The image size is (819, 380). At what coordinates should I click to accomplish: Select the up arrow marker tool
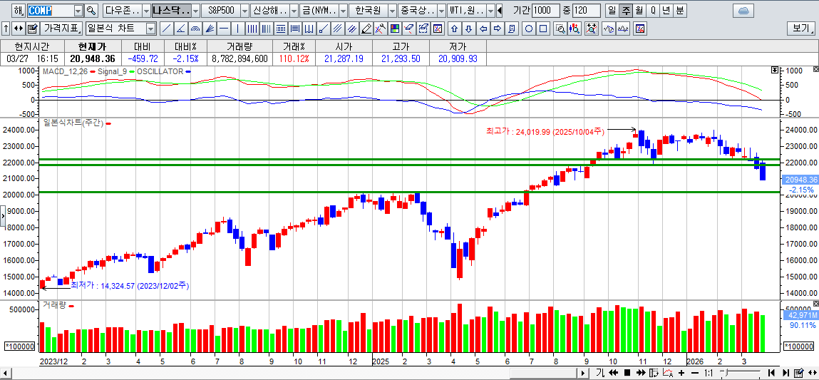pyautogui.click(x=454, y=29)
